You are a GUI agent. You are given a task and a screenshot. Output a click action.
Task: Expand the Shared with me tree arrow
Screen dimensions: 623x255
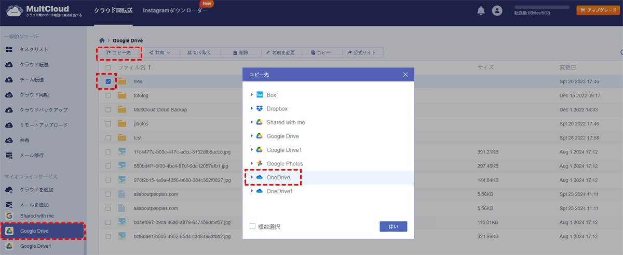pos(251,122)
